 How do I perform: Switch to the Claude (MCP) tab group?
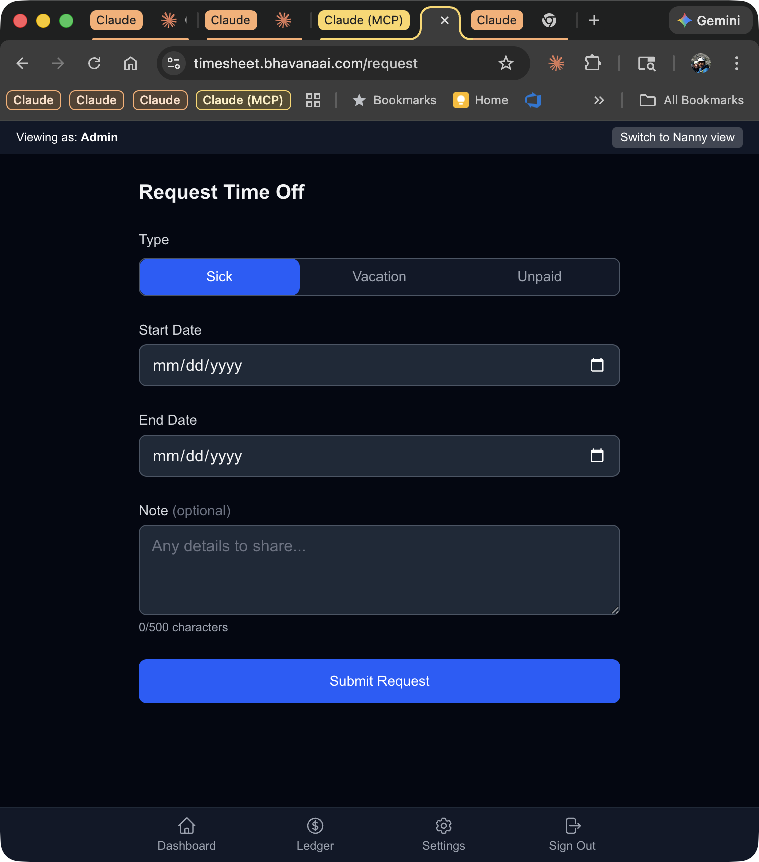point(363,20)
